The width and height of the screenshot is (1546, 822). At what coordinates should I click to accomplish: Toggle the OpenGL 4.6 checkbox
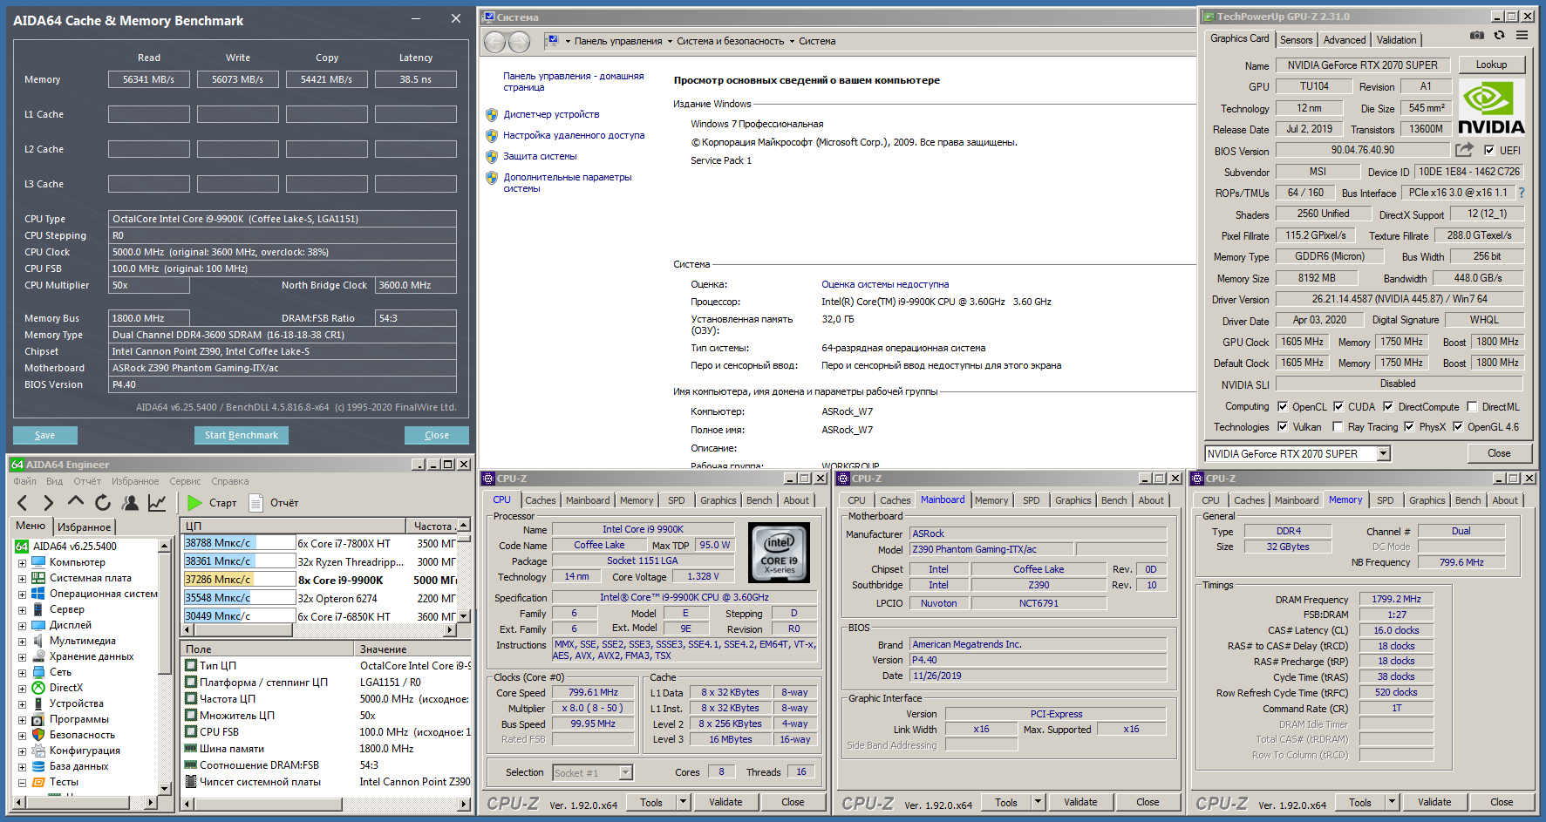1457,426
